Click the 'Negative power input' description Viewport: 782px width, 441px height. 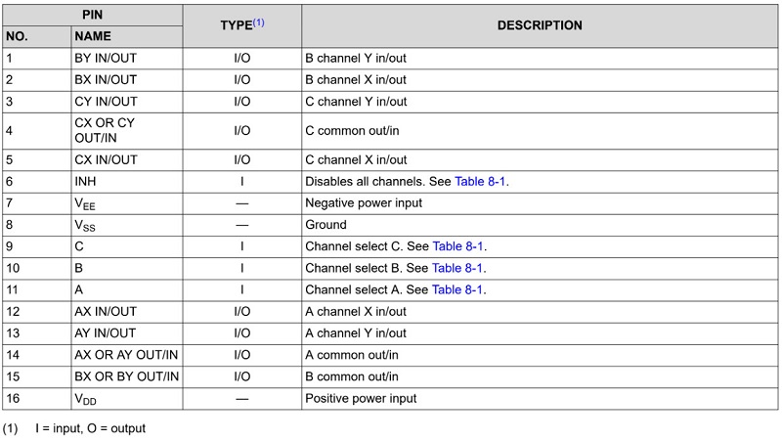(x=364, y=203)
